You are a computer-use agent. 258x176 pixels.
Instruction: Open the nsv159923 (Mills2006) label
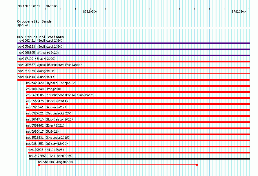pos(46,150)
